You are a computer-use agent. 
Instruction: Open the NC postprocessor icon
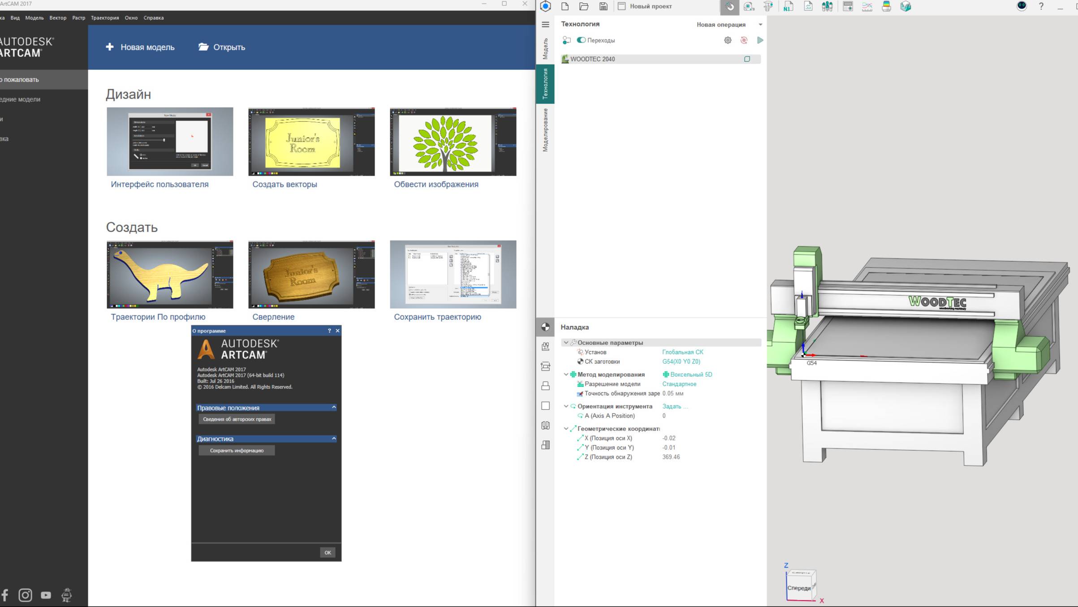(x=788, y=6)
